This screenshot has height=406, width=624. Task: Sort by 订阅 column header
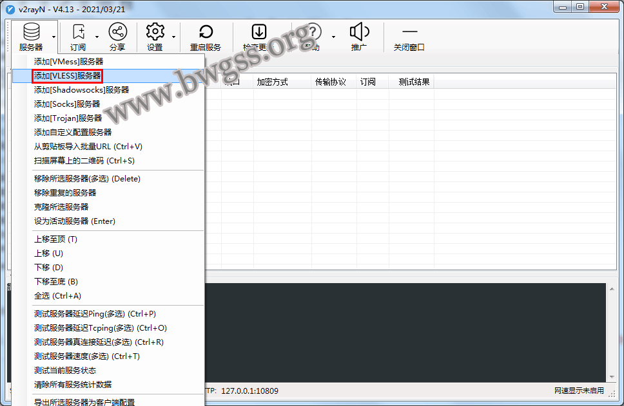(x=373, y=82)
